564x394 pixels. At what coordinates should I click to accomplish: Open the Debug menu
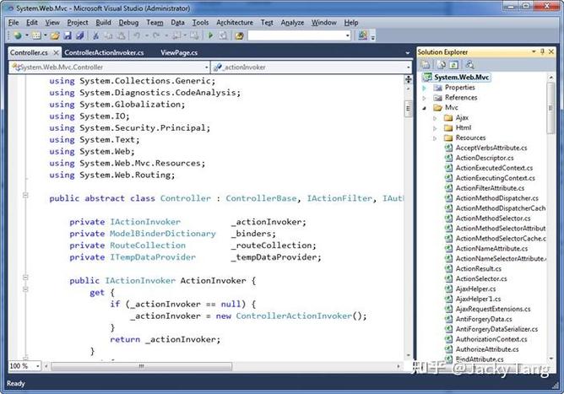tap(128, 22)
